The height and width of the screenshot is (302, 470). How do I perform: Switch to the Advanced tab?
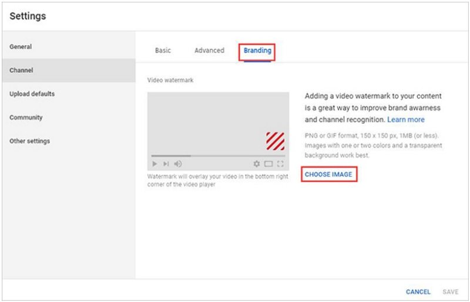pos(209,50)
